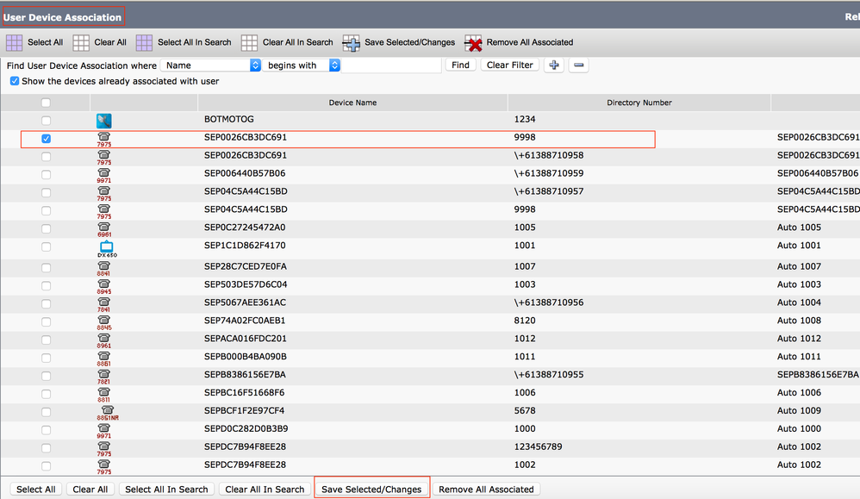Click the Clear Filter button

pyautogui.click(x=509, y=65)
